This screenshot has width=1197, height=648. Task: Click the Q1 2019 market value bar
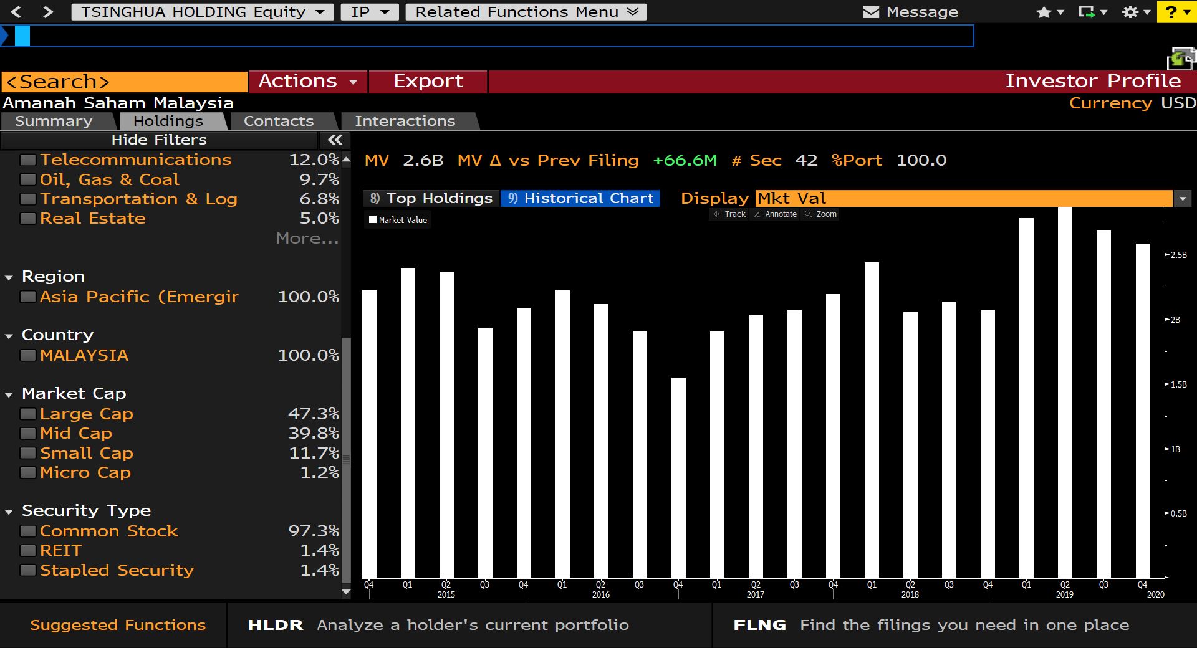pos(1026,398)
